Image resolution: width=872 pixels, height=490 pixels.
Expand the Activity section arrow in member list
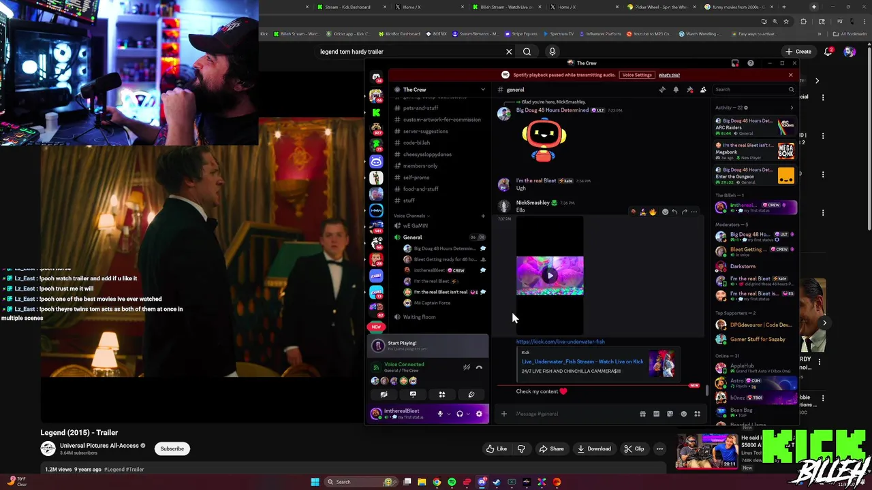click(x=792, y=108)
